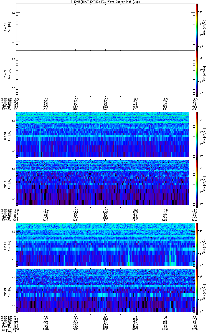This screenshot has width=208, height=333.
Task: Click the X_RE_GSE row label under THA panels
Action: click(6, 99)
